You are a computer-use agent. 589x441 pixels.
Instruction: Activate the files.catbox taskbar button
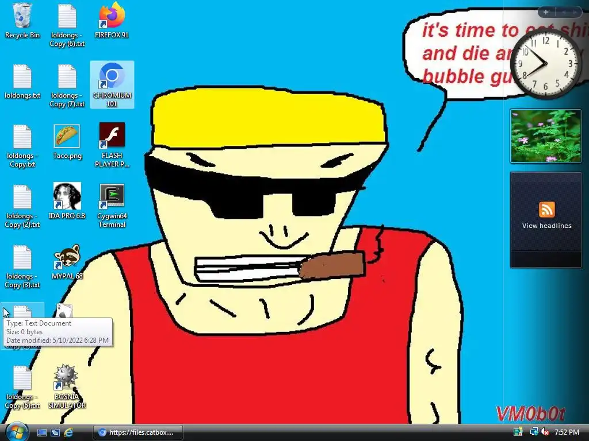point(138,432)
